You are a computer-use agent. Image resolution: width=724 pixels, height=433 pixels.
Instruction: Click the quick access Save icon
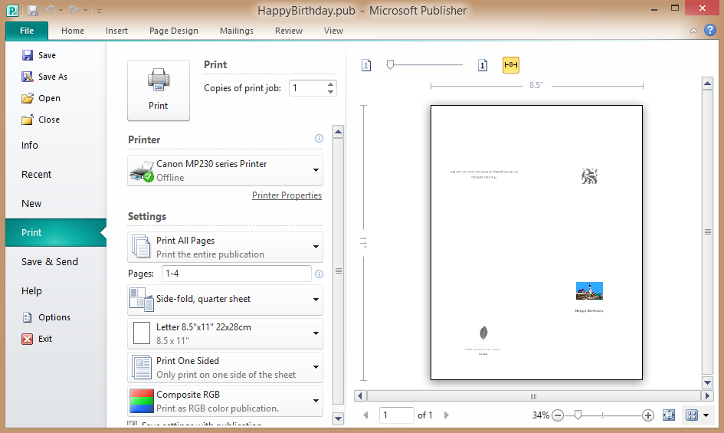coord(33,10)
